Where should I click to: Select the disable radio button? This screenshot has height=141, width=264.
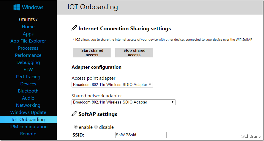(96, 127)
